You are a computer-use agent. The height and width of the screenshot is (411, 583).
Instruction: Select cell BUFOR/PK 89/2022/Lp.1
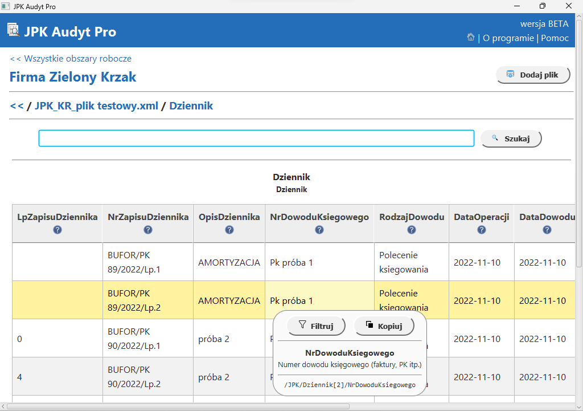point(148,262)
